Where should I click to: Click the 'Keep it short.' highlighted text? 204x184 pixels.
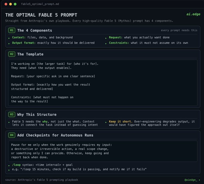tap(121, 121)
